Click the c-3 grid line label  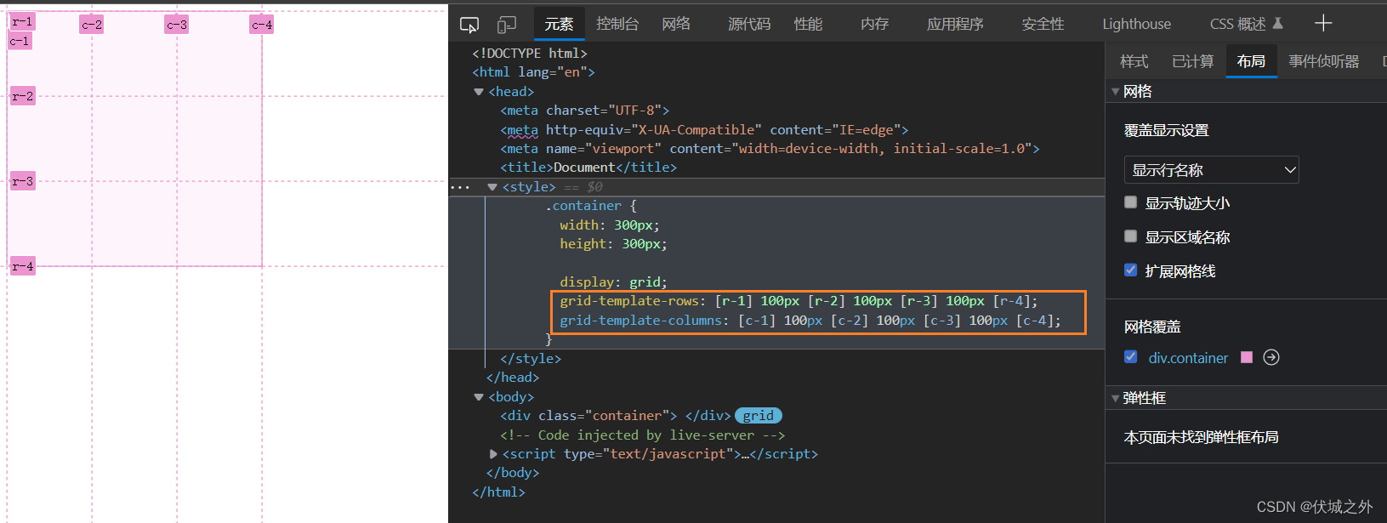177,25
